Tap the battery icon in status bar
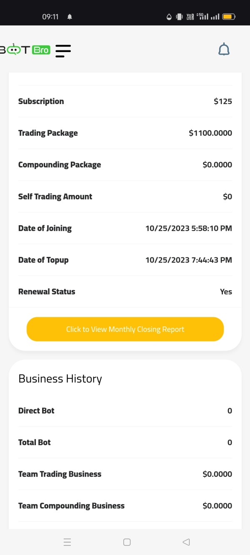Viewport: 250px width, 555px height. [229, 17]
